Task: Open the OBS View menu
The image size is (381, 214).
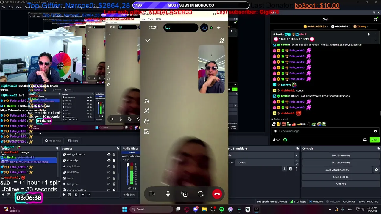Action: click(19, 7)
